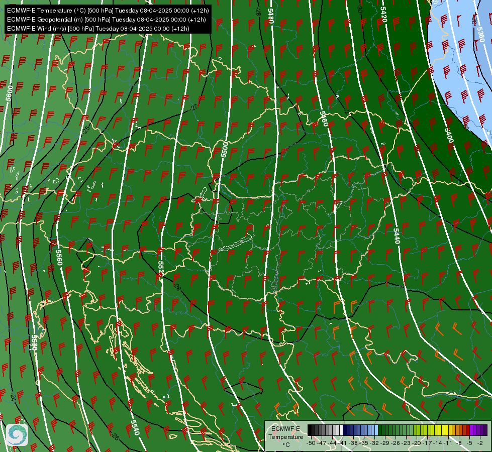Click the light blue legend swatch near -32
The image size is (492, 452).
pos(376,430)
